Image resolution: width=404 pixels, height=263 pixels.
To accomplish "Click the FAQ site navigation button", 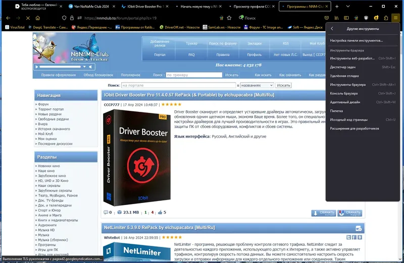I will click(x=191, y=54).
